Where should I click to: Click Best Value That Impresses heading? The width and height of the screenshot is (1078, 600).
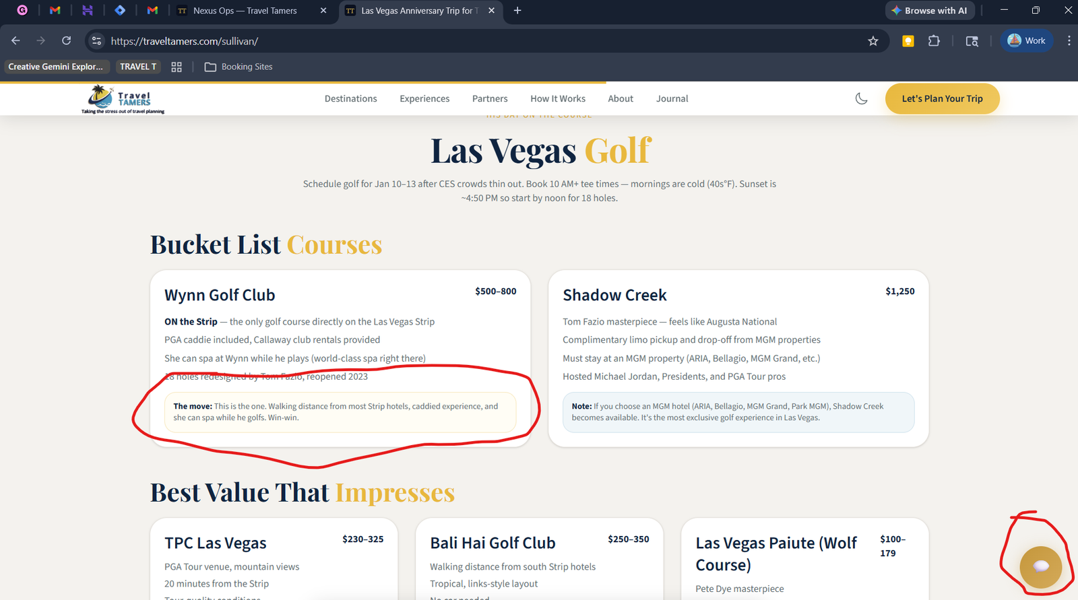point(303,492)
